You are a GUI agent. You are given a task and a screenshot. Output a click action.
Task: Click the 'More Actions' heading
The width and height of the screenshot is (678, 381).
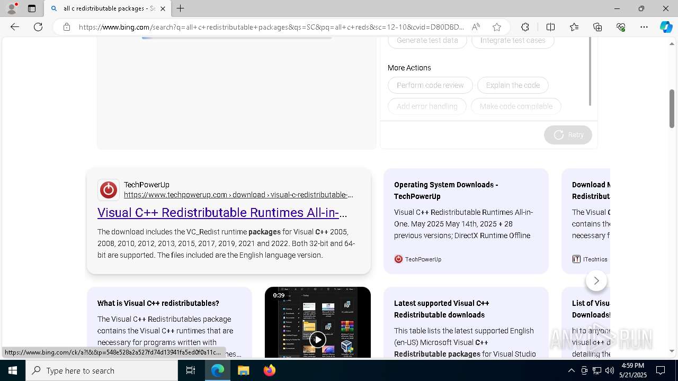(409, 68)
